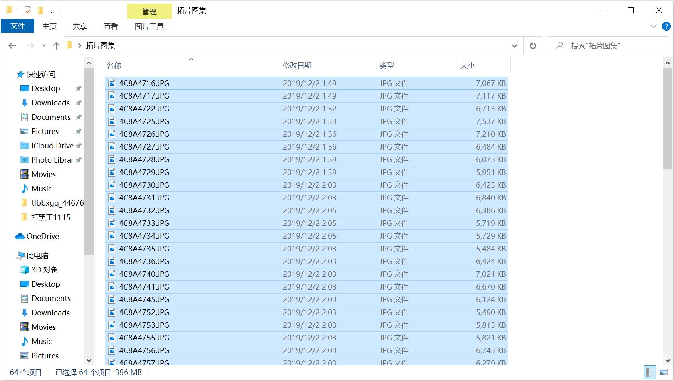Click the back navigation arrow

[12, 46]
